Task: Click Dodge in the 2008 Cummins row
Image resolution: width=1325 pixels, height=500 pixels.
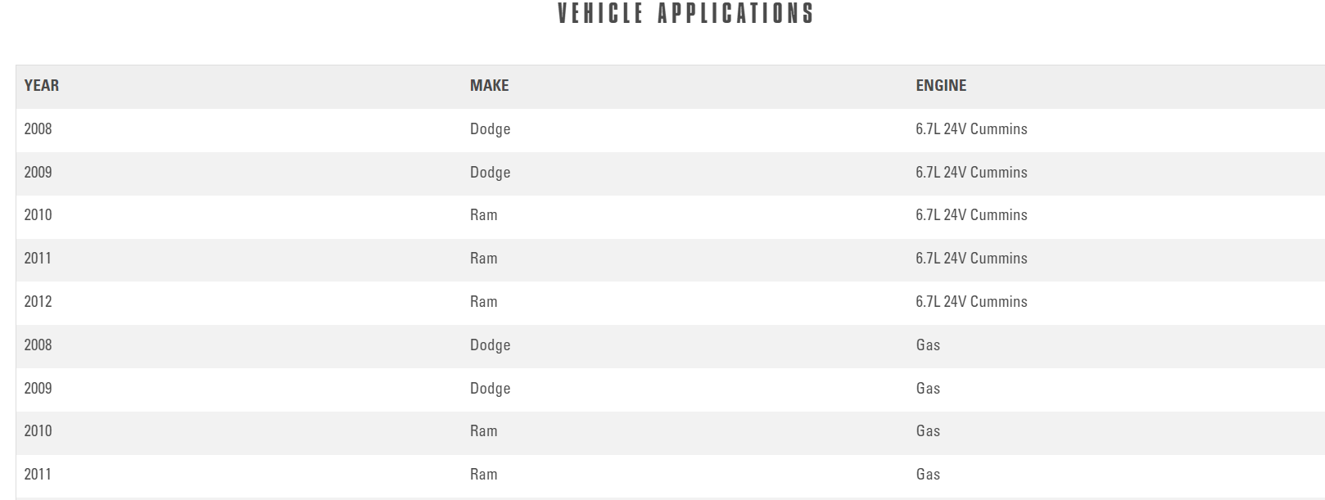Action: pyautogui.click(x=490, y=129)
